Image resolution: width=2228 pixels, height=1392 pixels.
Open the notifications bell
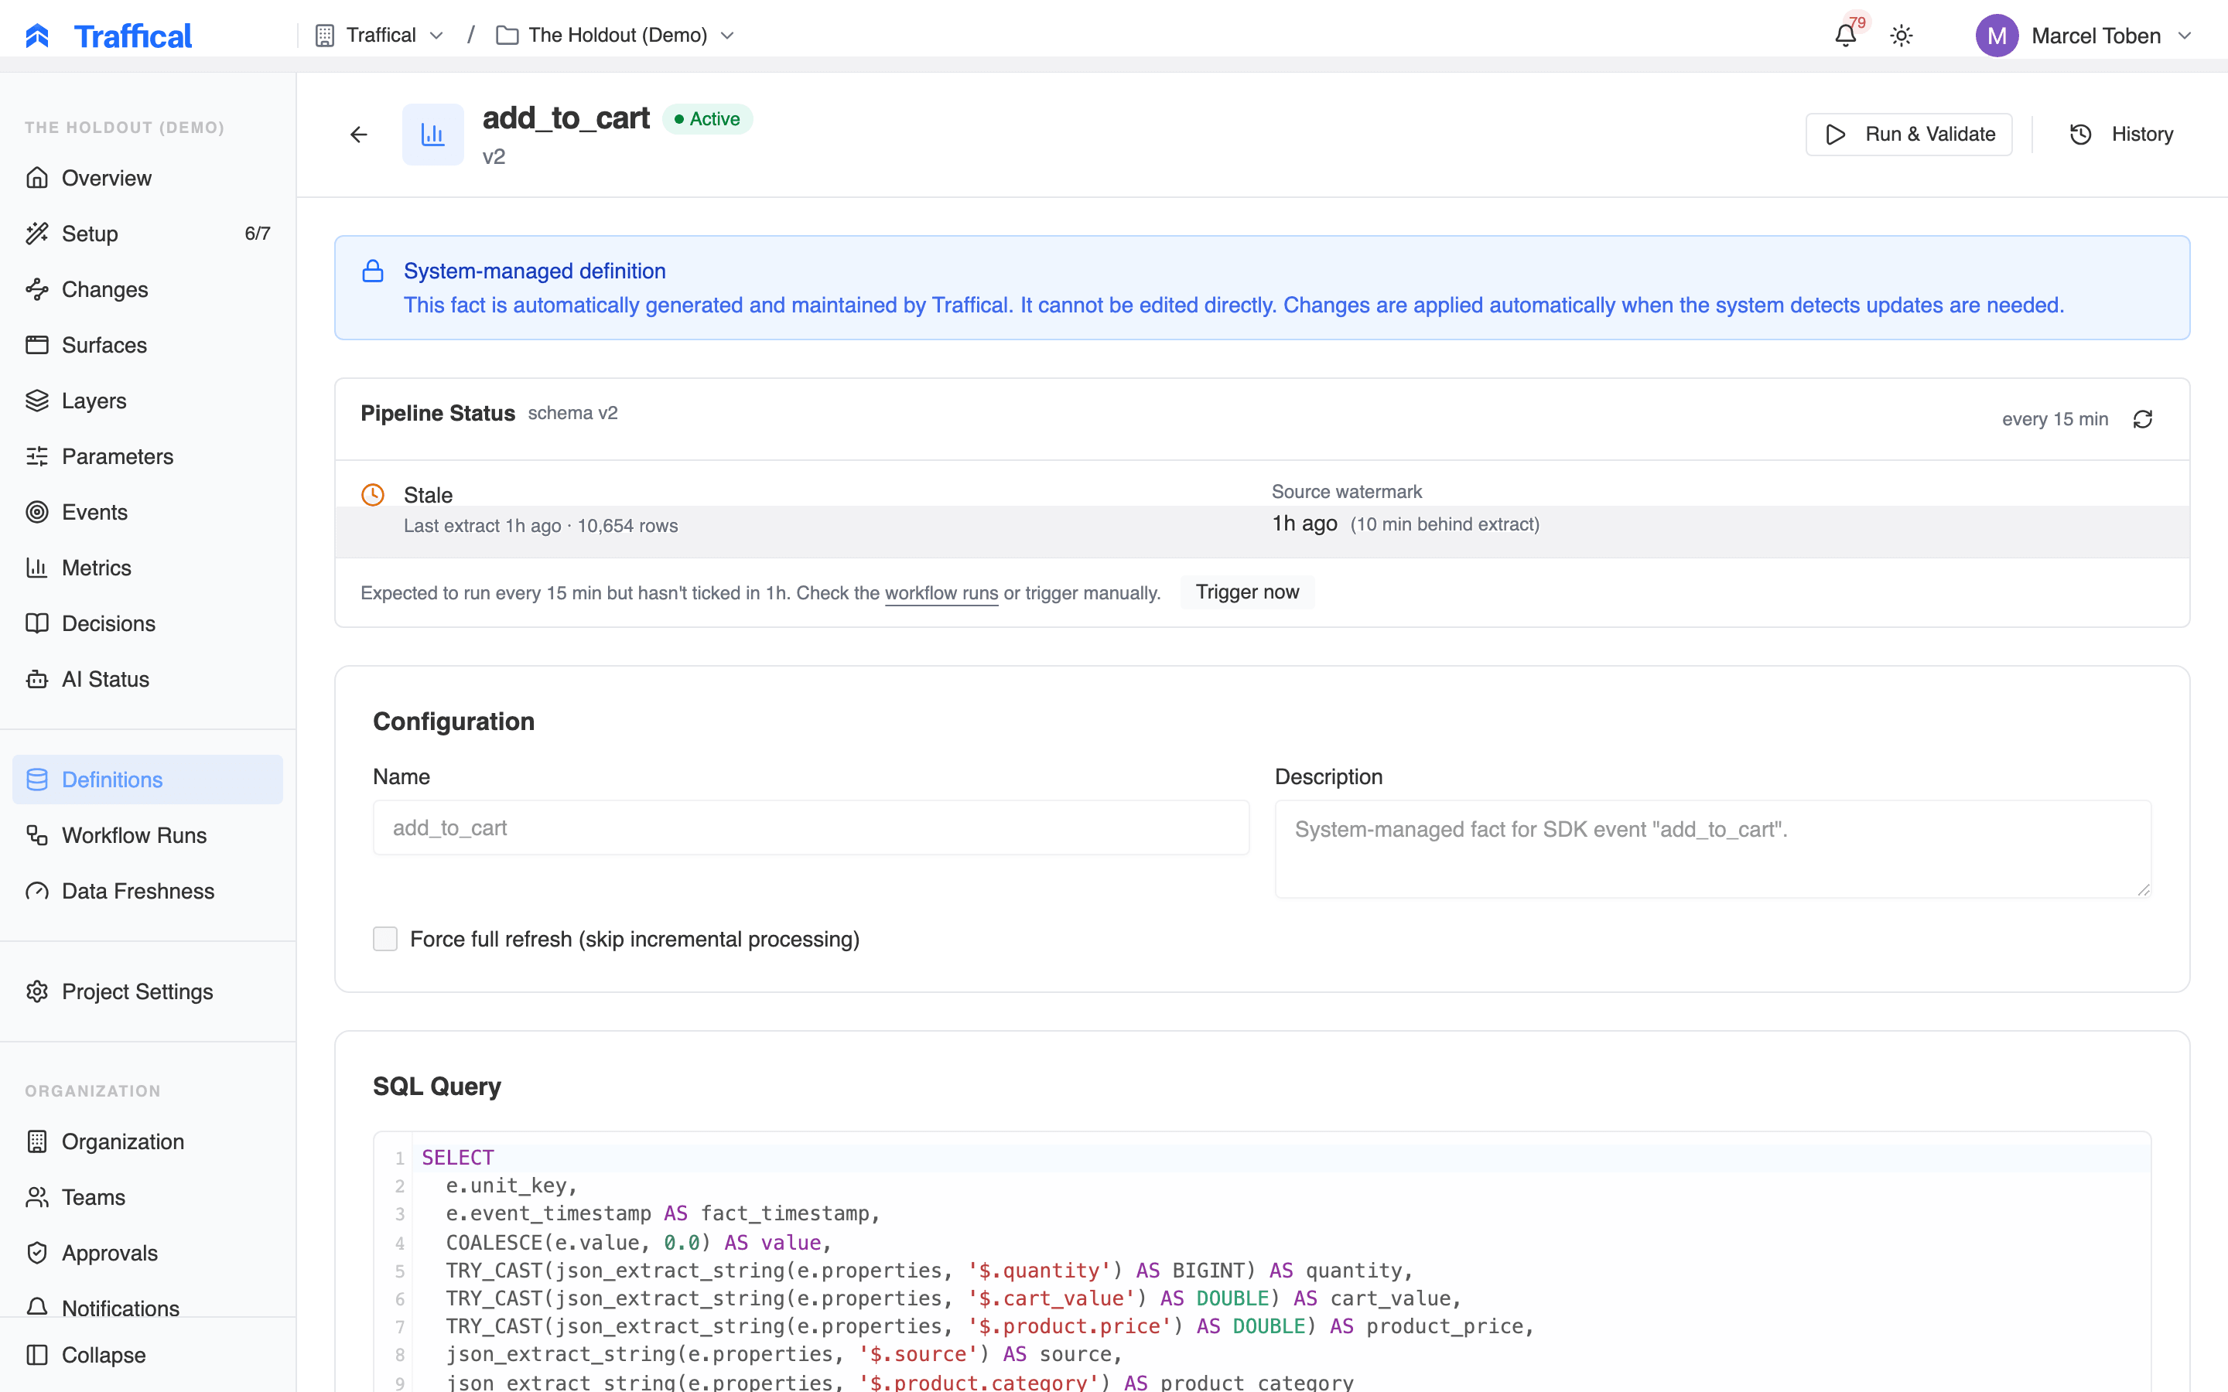1845,36
